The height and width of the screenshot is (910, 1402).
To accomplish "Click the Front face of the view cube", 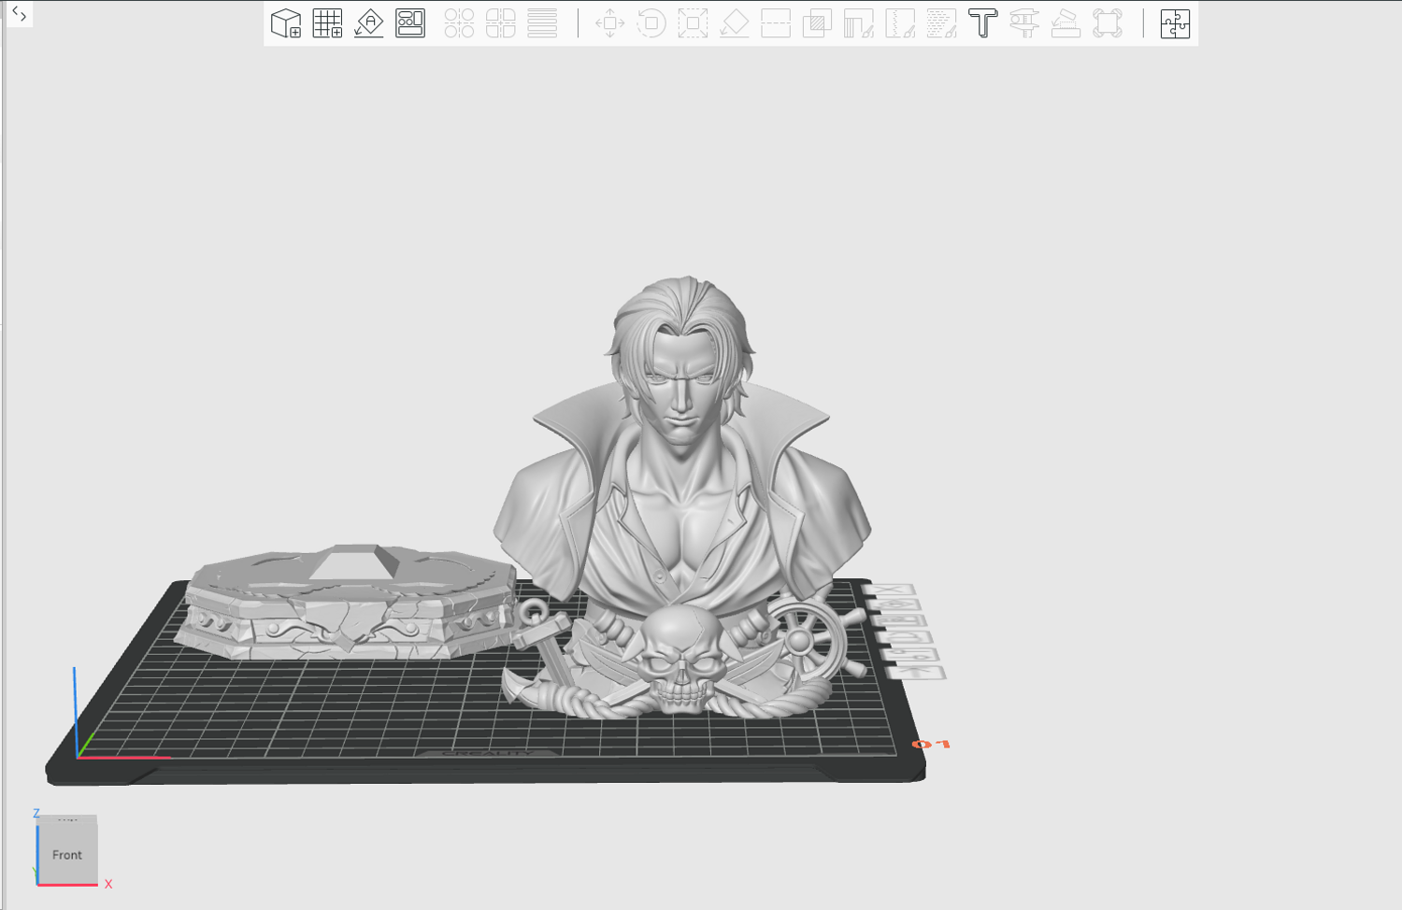I will (x=67, y=854).
